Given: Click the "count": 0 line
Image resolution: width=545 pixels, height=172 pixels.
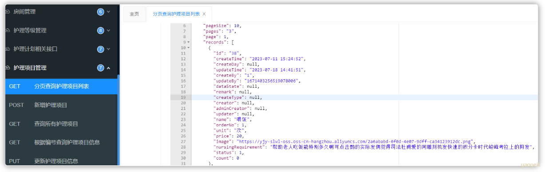Looking at the screenshot, I should [226, 158].
